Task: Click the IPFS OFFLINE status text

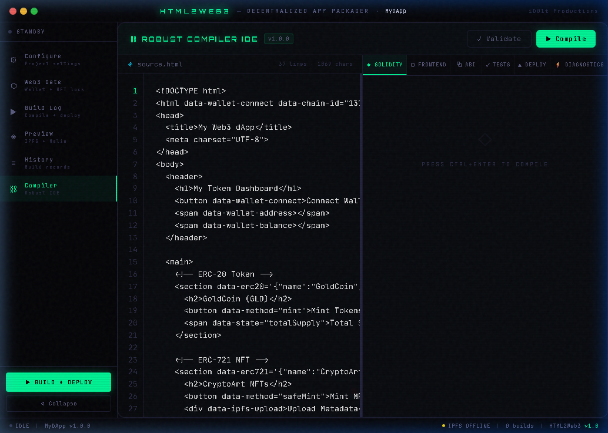Action: pyautogui.click(x=469, y=425)
